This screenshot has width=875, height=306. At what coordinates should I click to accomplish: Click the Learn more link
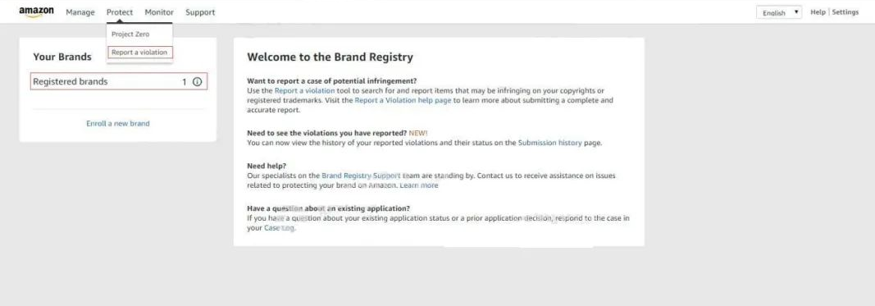point(419,185)
